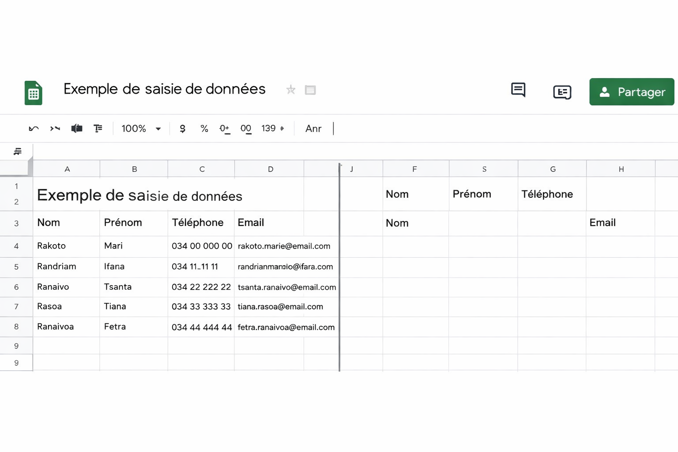The image size is (678, 452).
Task: Select column H header
Action: pos(621,169)
